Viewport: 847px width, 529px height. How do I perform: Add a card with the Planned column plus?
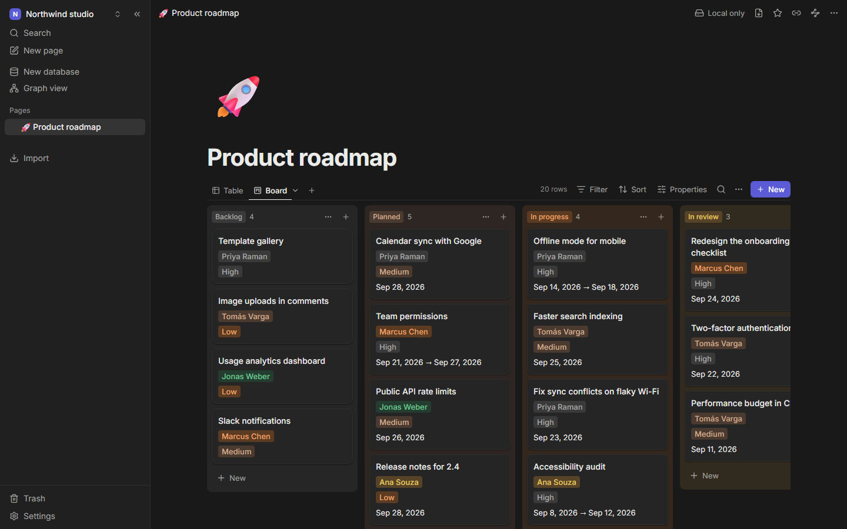(x=503, y=217)
